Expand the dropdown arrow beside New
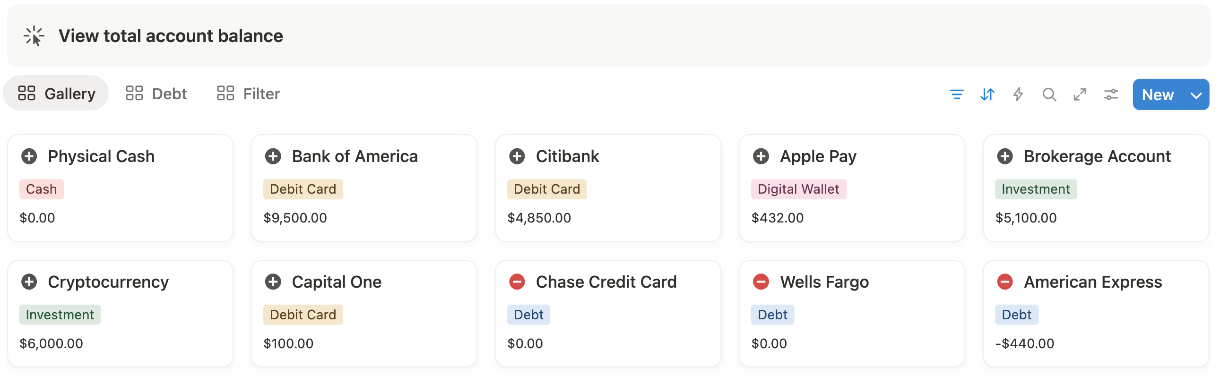Image resolution: width=1220 pixels, height=376 pixels. pyautogui.click(x=1196, y=95)
